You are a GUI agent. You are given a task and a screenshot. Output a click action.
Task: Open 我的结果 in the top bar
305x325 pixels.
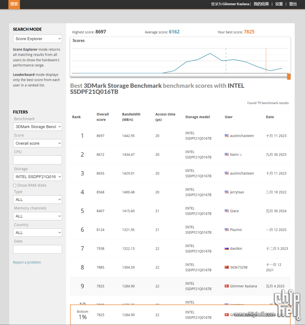point(261,4)
